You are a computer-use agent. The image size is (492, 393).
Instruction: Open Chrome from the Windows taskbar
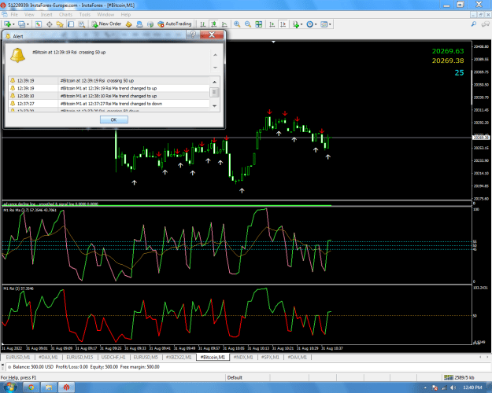(31, 387)
